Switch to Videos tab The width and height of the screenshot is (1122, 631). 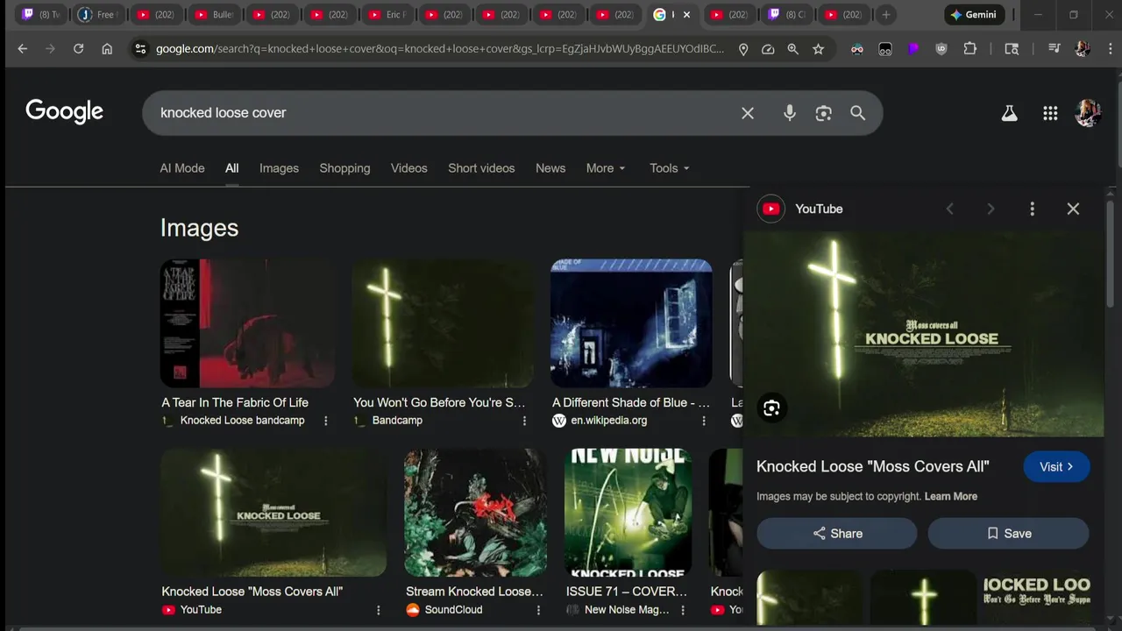[409, 168]
